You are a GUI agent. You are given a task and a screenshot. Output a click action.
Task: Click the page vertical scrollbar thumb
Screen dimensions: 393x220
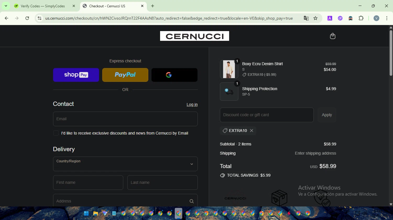(x=391, y=53)
